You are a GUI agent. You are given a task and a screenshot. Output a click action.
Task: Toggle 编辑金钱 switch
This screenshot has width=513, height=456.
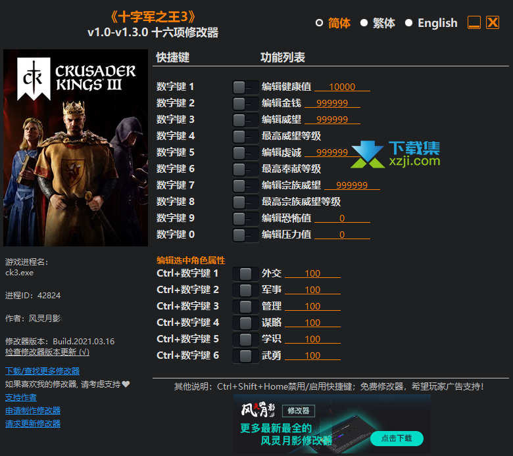coord(245,104)
